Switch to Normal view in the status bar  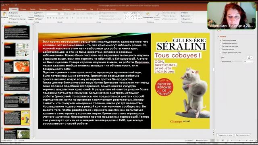pos(212,141)
